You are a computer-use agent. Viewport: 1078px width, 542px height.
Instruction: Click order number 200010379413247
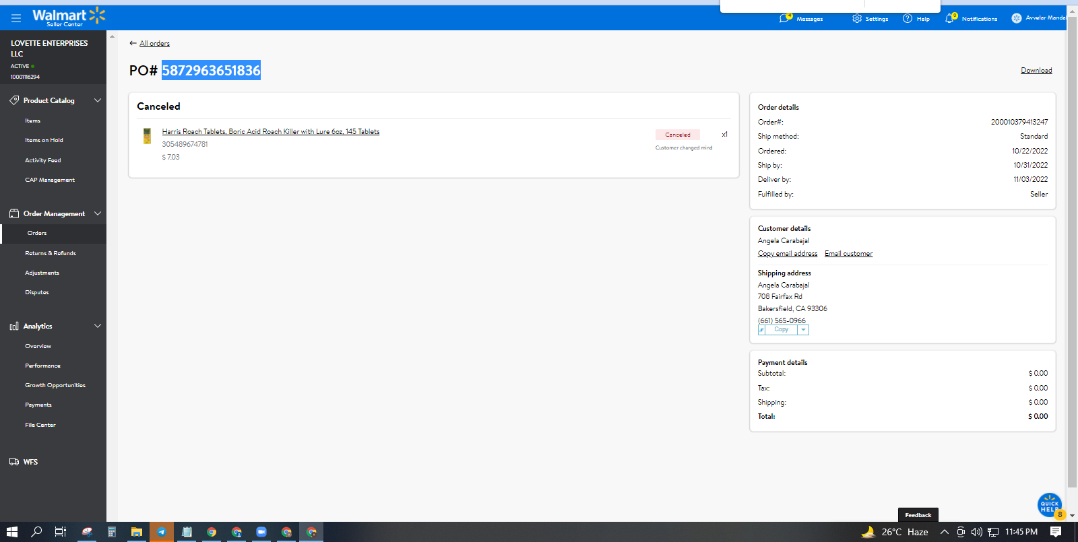pos(1019,122)
